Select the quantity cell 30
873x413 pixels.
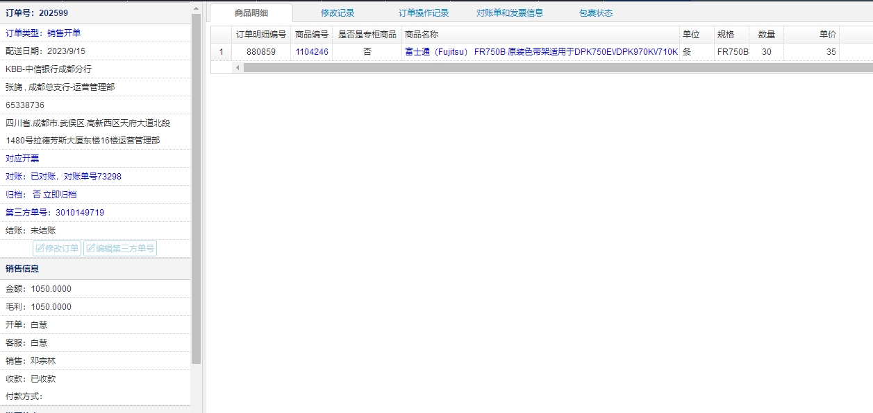767,51
